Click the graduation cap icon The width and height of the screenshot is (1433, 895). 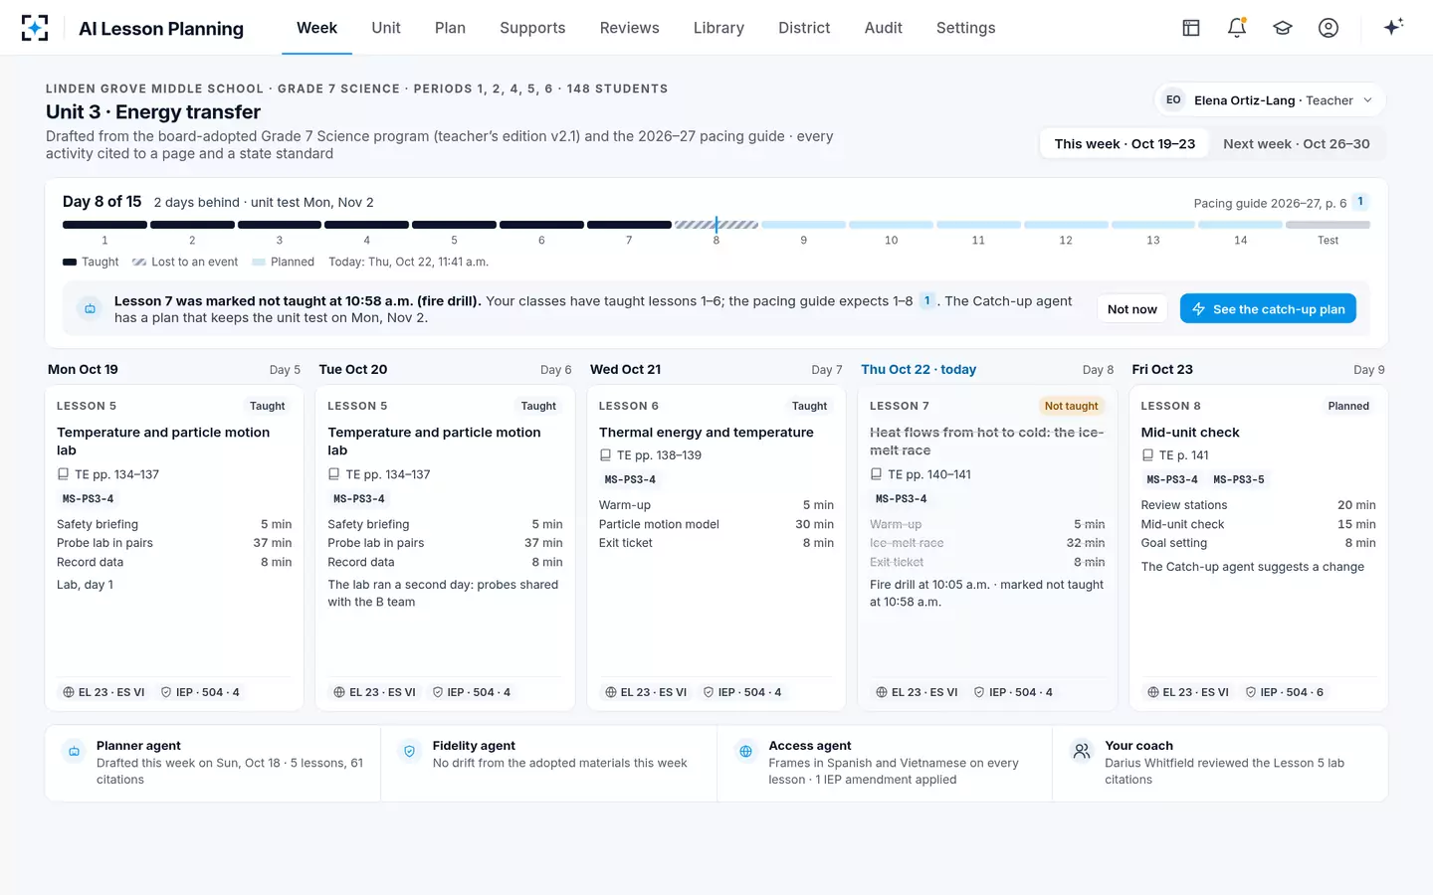1283,28
